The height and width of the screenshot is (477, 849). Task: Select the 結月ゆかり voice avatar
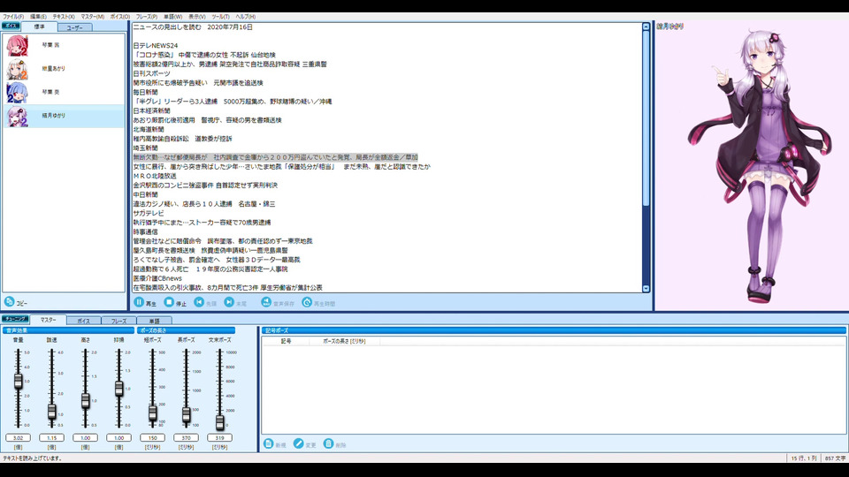pyautogui.click(x=17, y=116)
